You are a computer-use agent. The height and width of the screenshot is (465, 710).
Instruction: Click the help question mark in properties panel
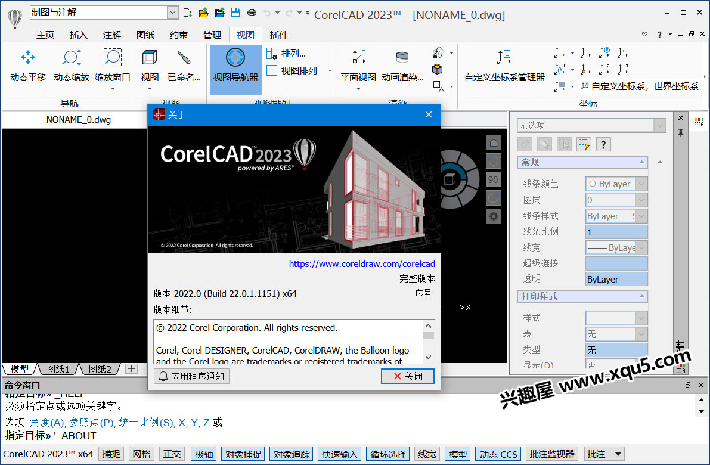(x=603, y=144)
